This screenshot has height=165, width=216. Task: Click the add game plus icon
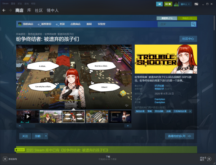point(5,159)
